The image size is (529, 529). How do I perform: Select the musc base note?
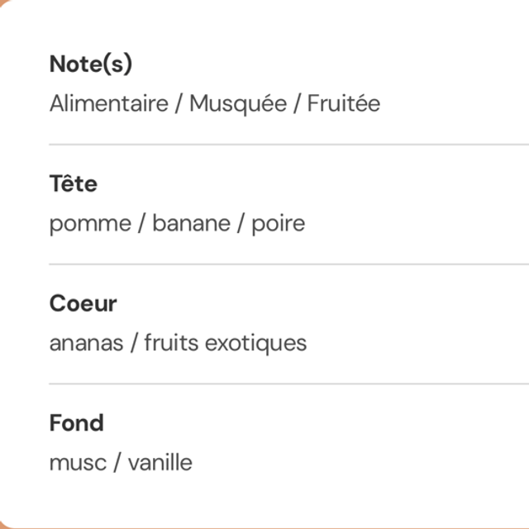(x=78, y=463)
